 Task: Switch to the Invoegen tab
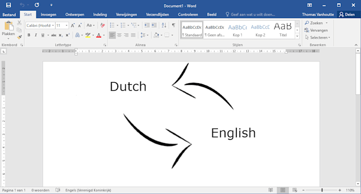(x=48, y=14)
